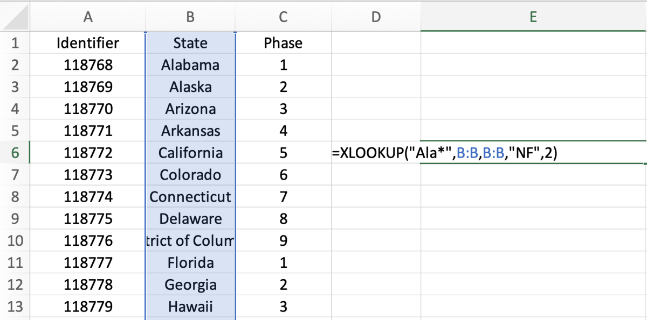Click the Phase header cell
The height and width of the screenshot is (320, 647).
click(x=283, y=43)
